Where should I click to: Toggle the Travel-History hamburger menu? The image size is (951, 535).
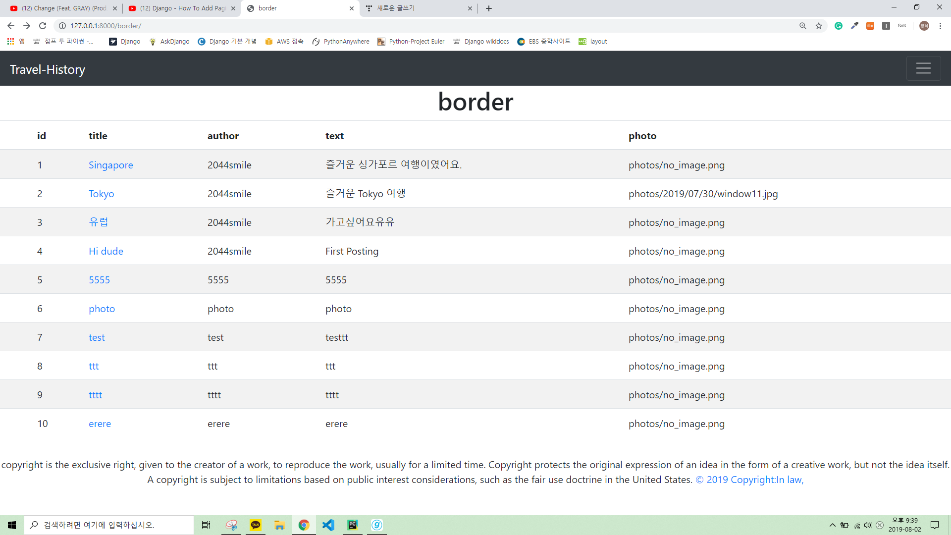923,68
